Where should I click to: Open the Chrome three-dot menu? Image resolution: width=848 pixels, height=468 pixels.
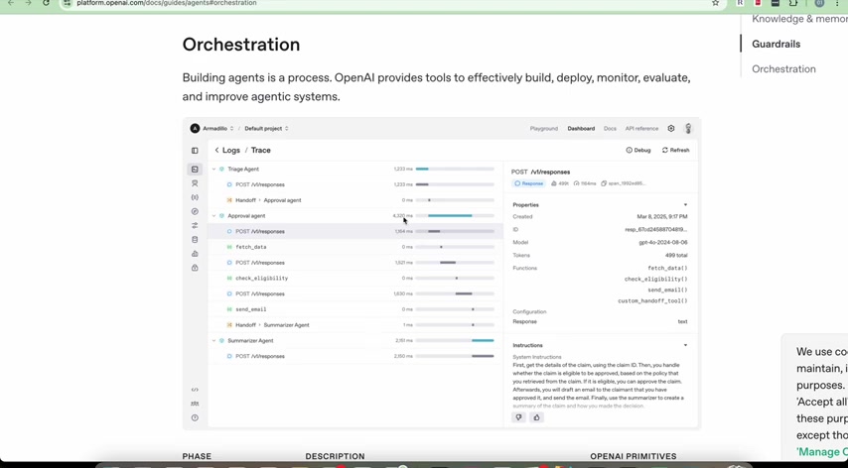(x=837, y=3)
